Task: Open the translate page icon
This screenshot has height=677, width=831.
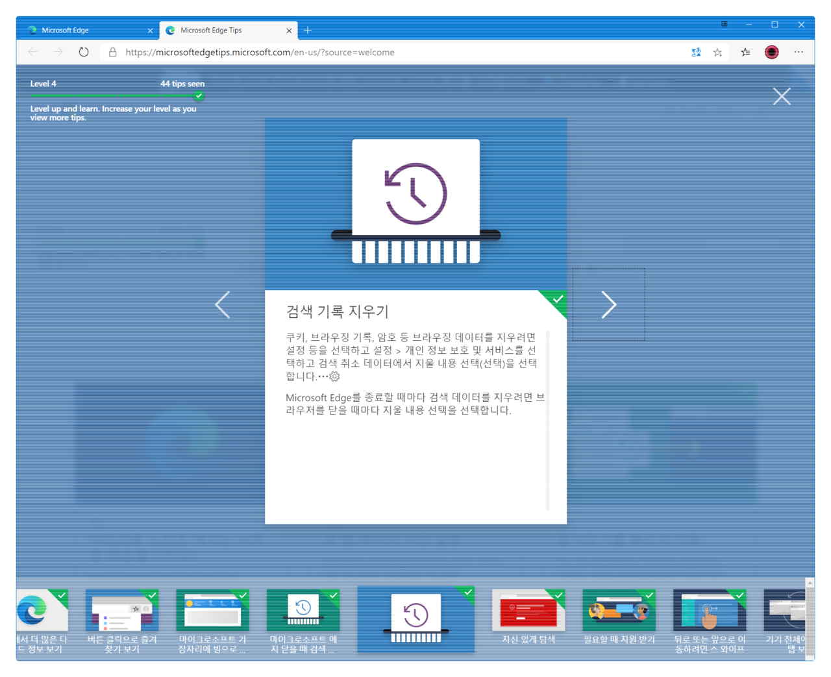Action: pyautogui.click(x=696, y=53)
